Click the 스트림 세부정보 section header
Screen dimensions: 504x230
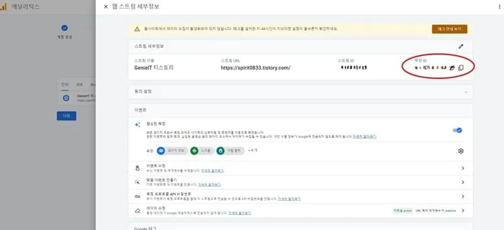[x=149, y=47]
